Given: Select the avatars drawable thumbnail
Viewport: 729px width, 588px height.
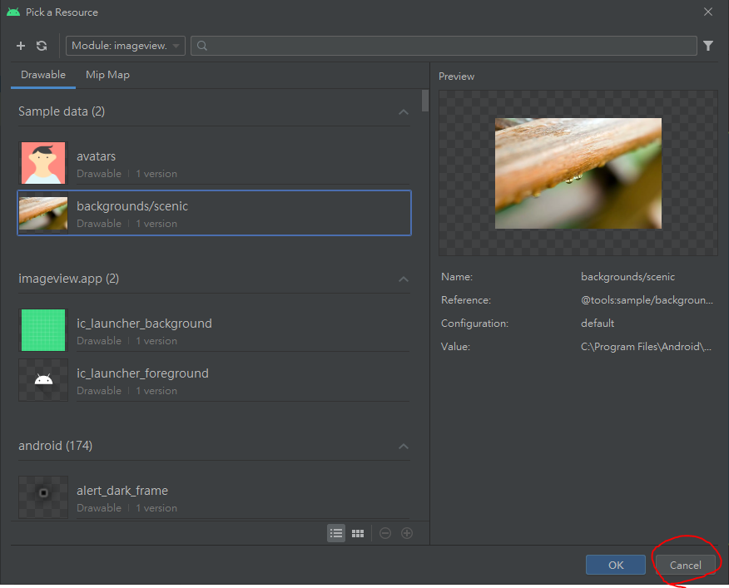Looking at the screenshot, I should 43,163.
